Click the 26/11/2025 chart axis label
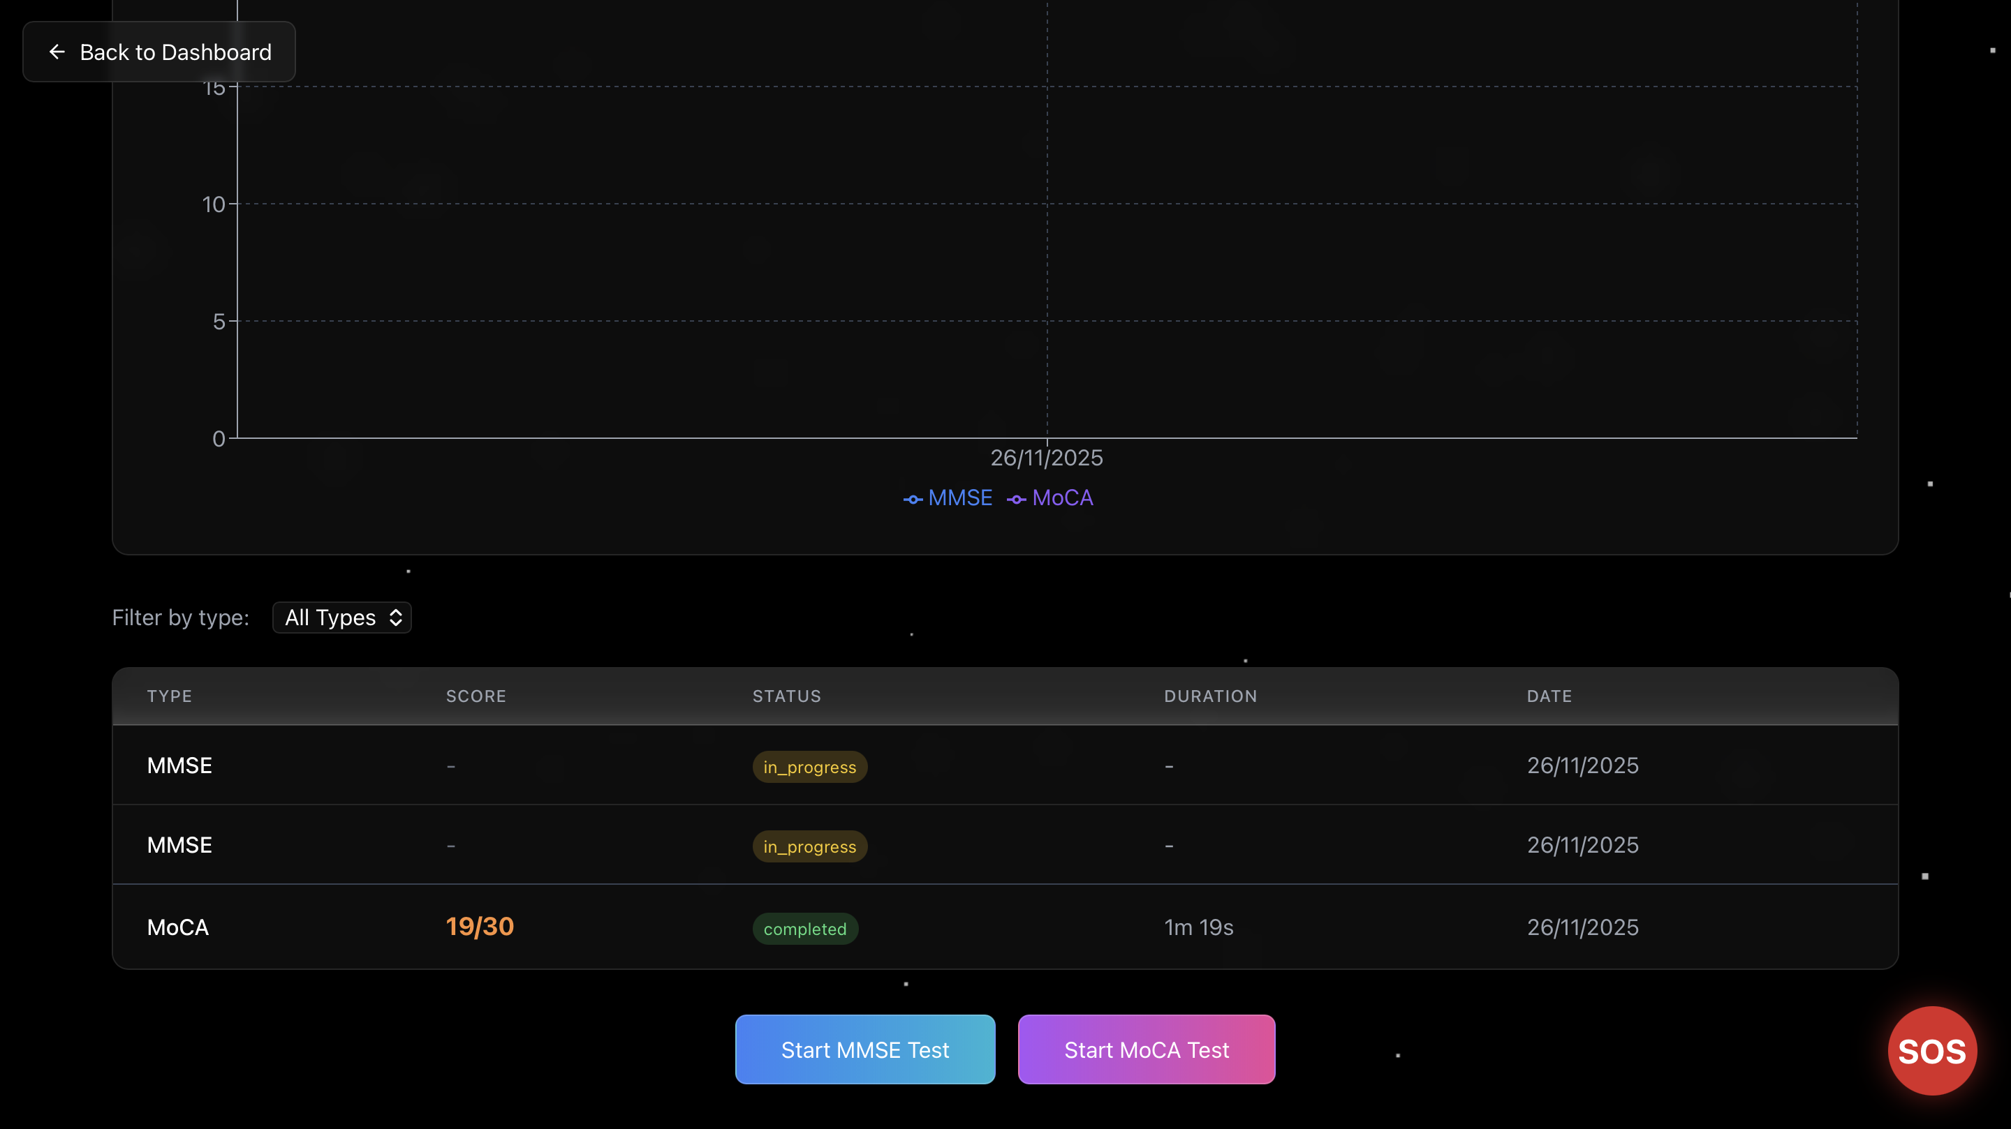The width and height of the screenshot is (2011, 1129). pyautogui.click(x=1046, y=457)
